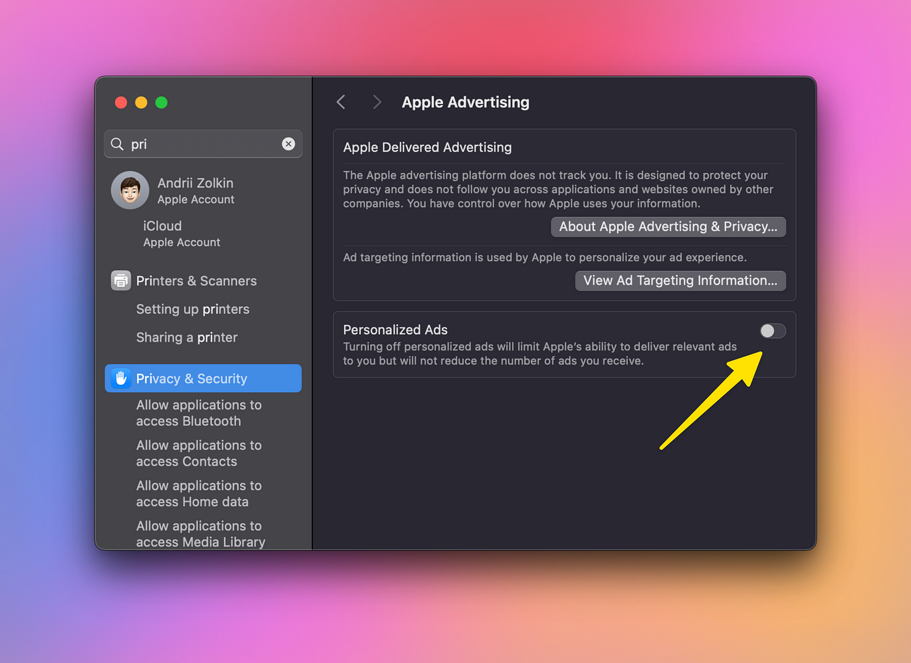Open Allow applications to access Contacts

(x=199, y=453)
